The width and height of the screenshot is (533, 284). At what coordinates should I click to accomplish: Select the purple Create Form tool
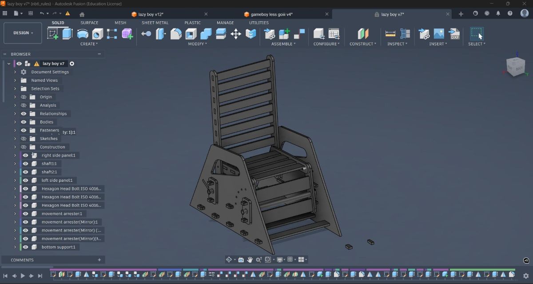pyautogui.click(x=127, y=34)
